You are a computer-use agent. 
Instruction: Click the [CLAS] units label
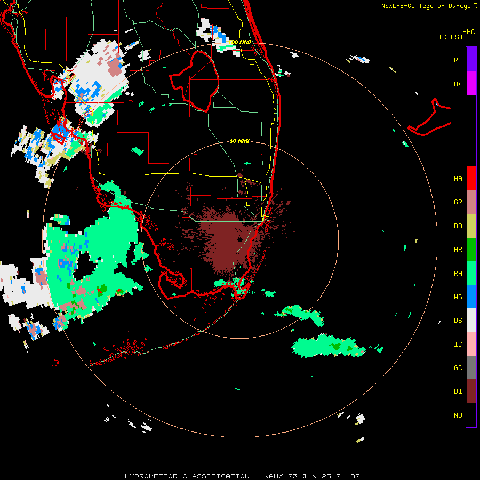pyautogui.click(x=451, y=37)
